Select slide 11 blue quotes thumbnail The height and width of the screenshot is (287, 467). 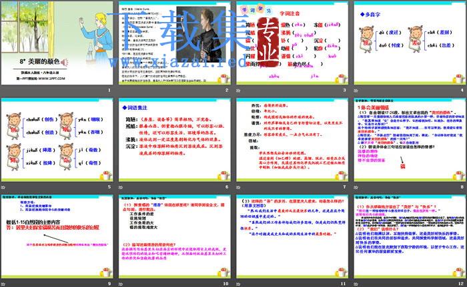click(292, 237)
